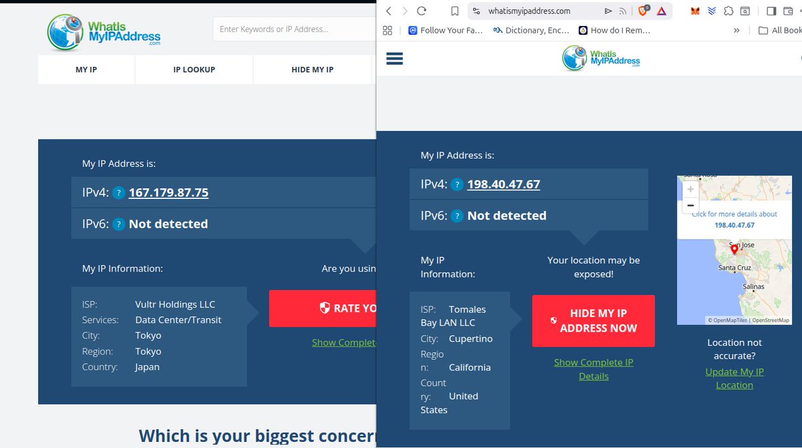Open Update My IP Location link
Viewport: 802px width, 448px height.
pyautogui.click(x=734, y=379)
